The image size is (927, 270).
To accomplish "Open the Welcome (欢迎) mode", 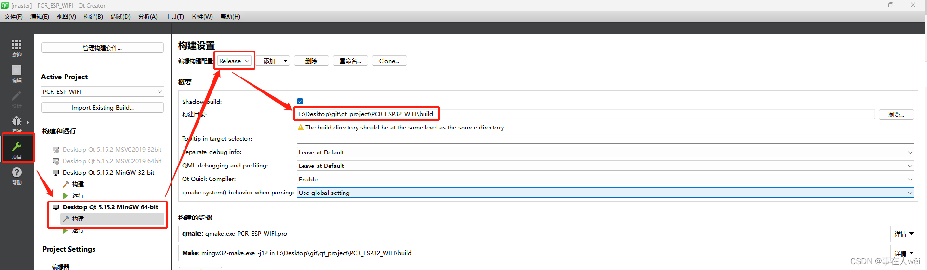I will pyautogui.click(x=17, y=48).
